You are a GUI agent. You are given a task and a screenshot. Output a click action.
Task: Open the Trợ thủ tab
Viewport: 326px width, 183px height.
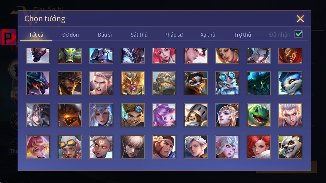point(242,35)
